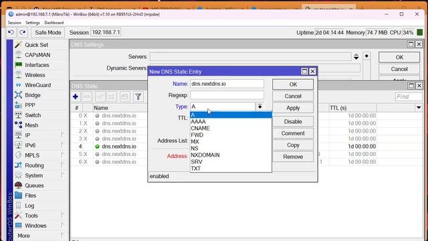This screenshot has width=428, height=241.
Task: Expand the Routing submenu
Action: 62,165
